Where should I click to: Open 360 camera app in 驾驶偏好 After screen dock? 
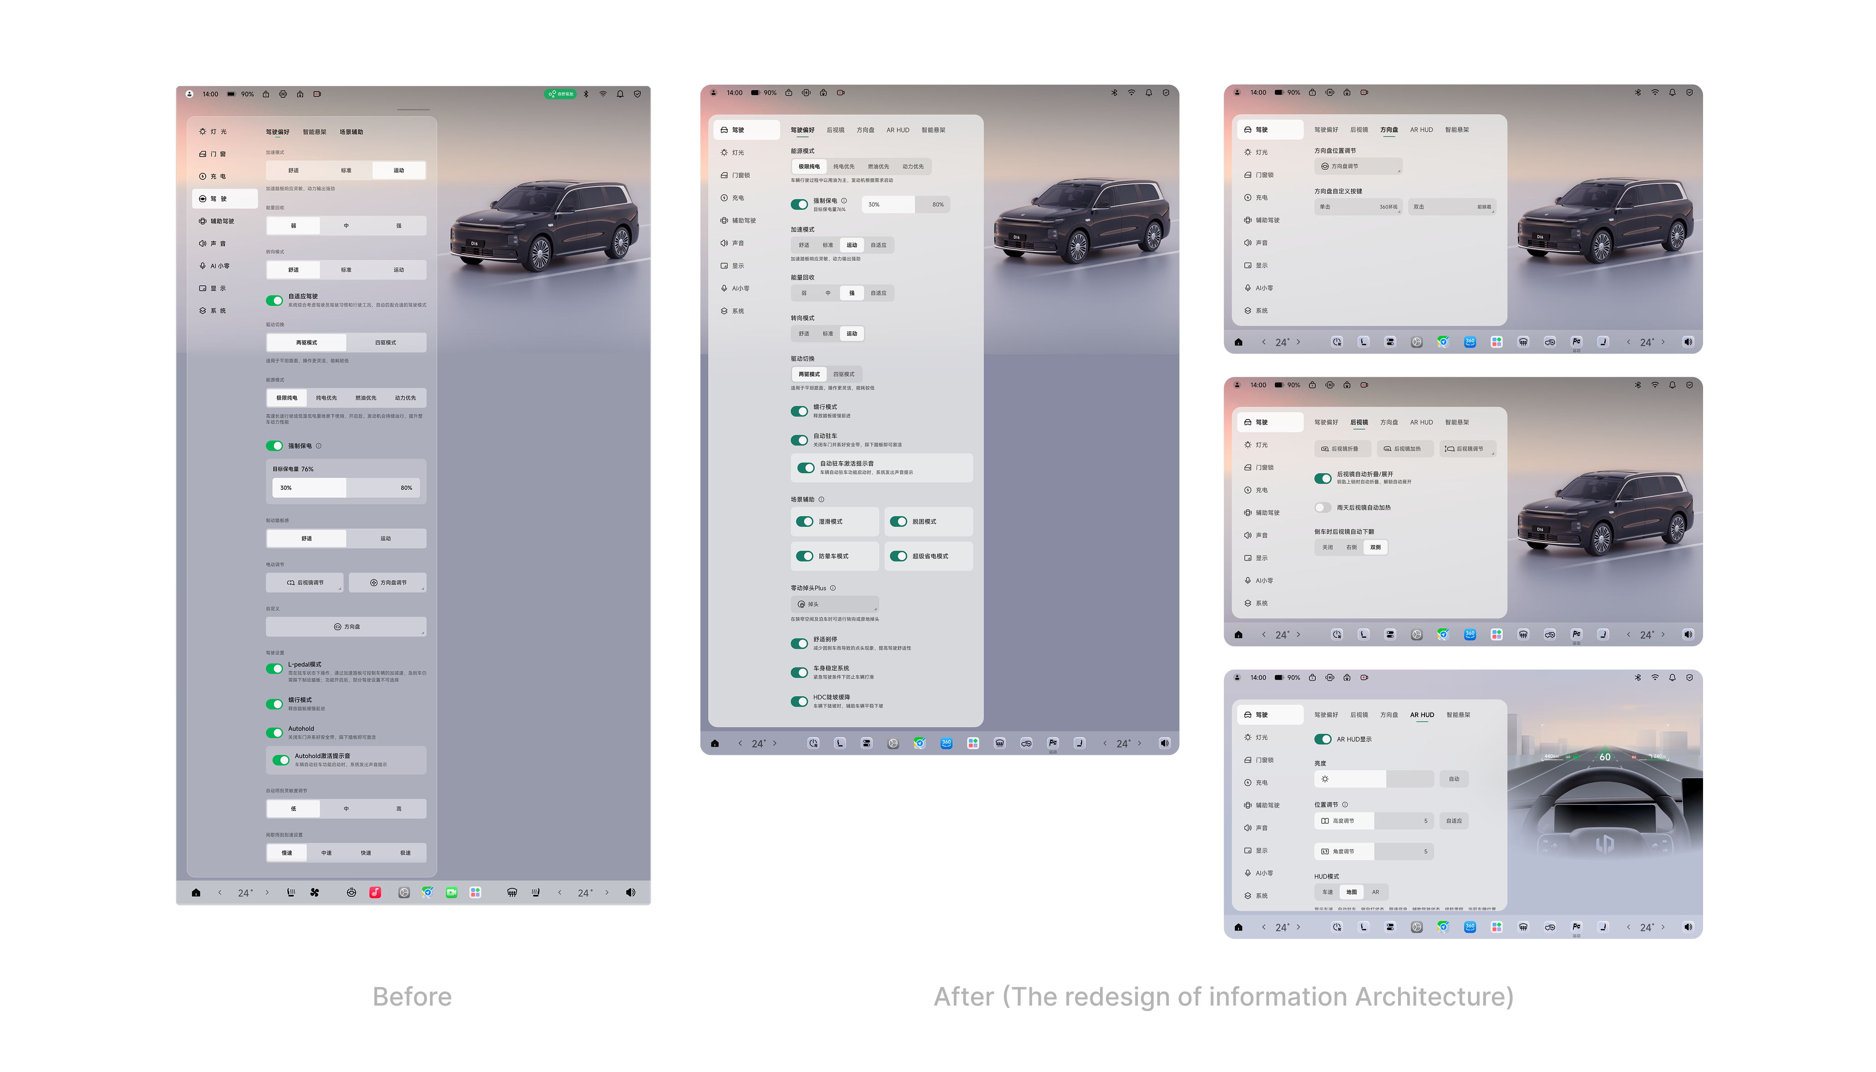click(x=947, y=743)
